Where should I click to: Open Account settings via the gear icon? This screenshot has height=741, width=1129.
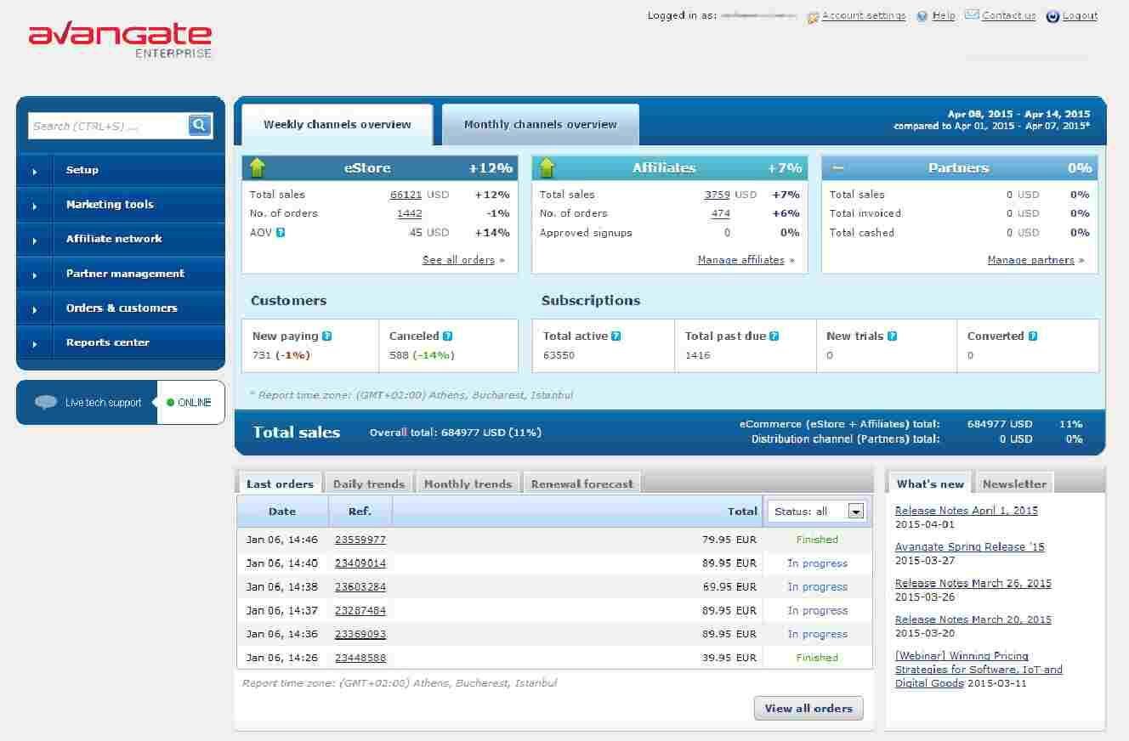tap(813, 15)
